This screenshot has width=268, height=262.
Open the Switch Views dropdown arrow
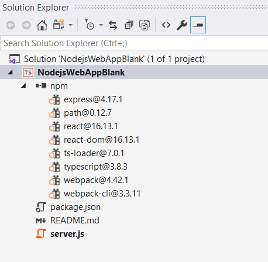pos(71,25)
